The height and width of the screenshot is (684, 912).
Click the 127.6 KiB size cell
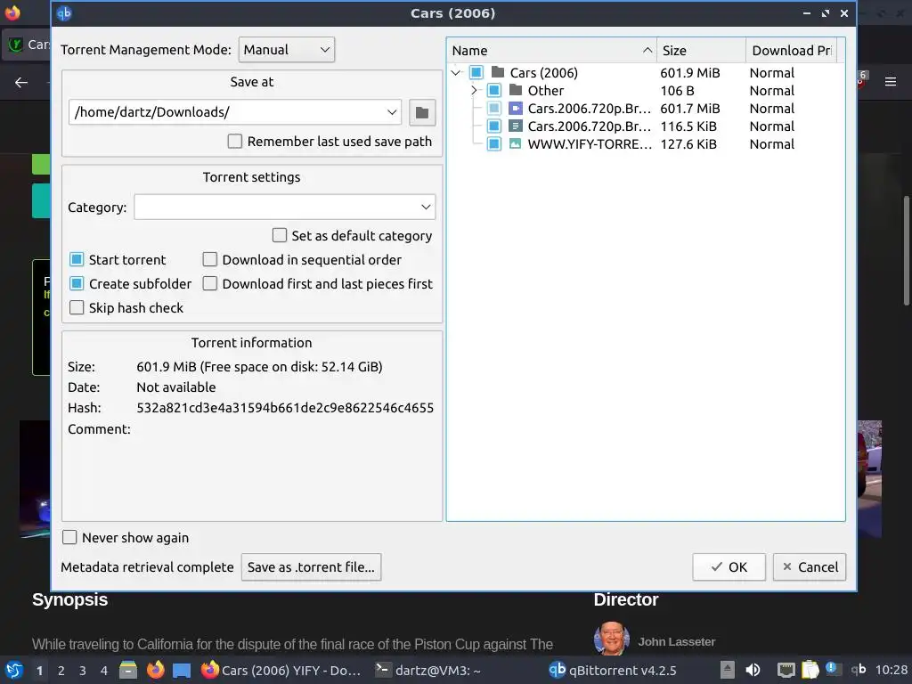click(688, 143)
